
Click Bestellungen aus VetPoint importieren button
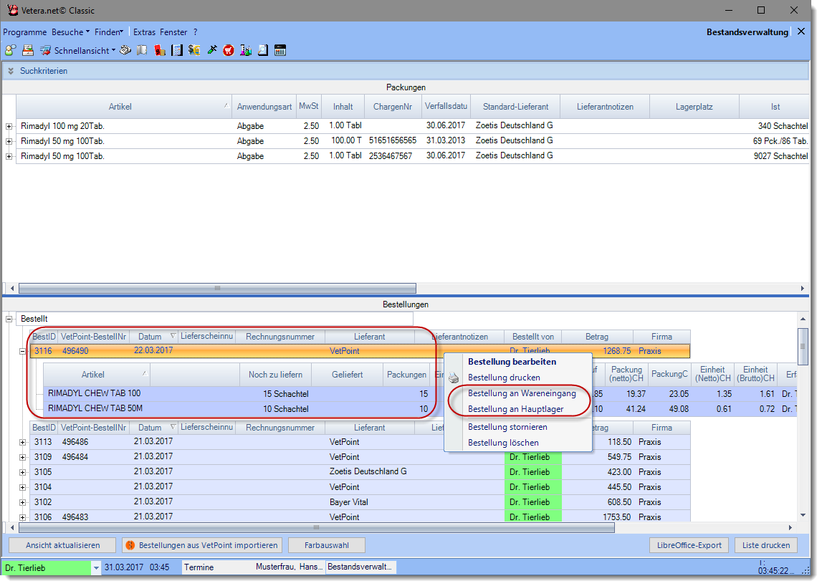coord(201,545)
